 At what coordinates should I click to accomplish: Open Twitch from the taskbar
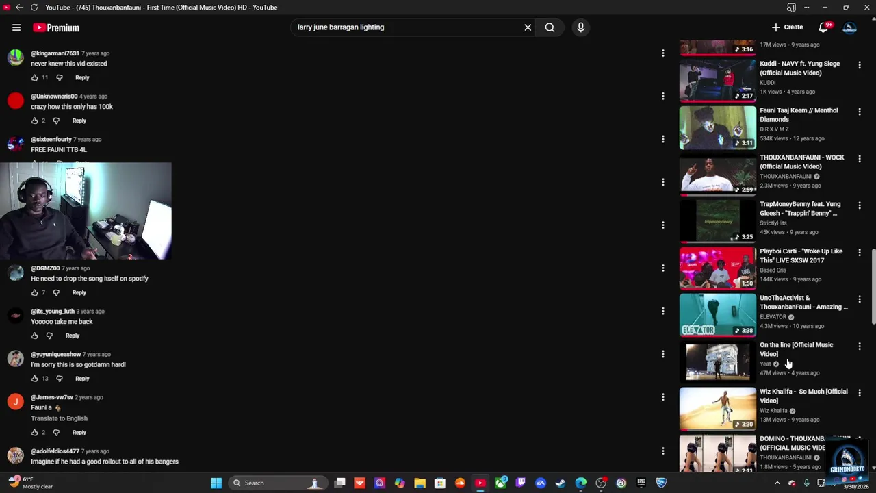coord(521,483)
